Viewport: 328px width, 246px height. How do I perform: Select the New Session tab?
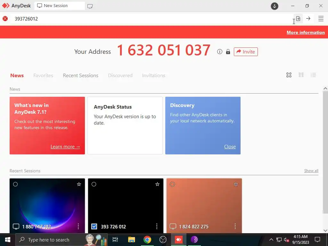tap(59, 6)
